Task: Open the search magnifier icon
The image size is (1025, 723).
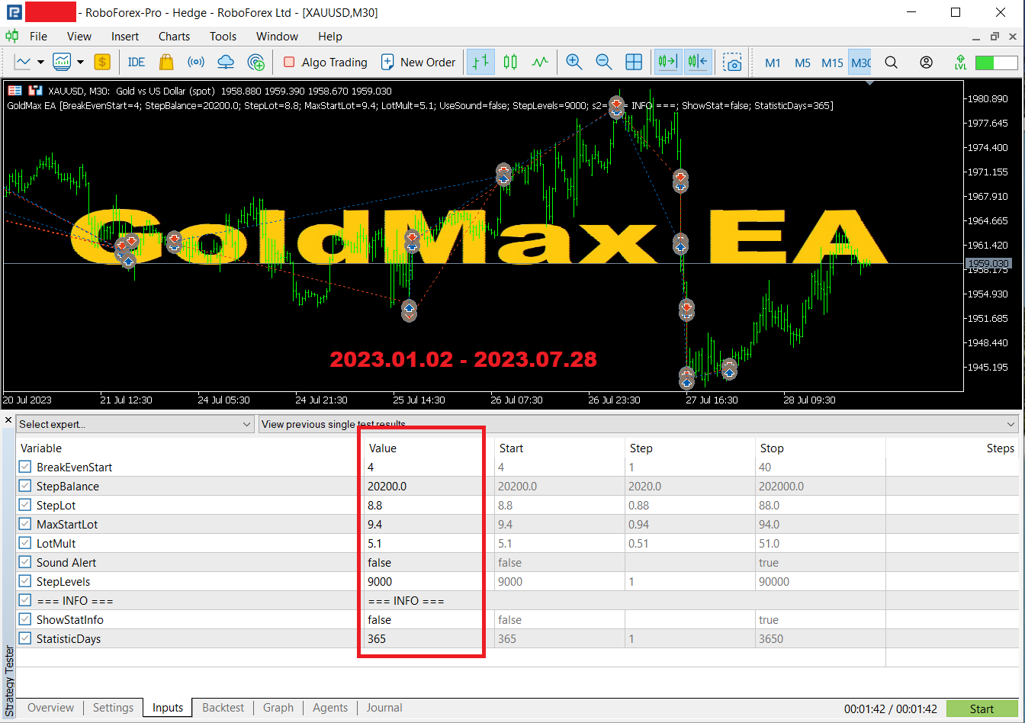Action: tap(891, 63)
